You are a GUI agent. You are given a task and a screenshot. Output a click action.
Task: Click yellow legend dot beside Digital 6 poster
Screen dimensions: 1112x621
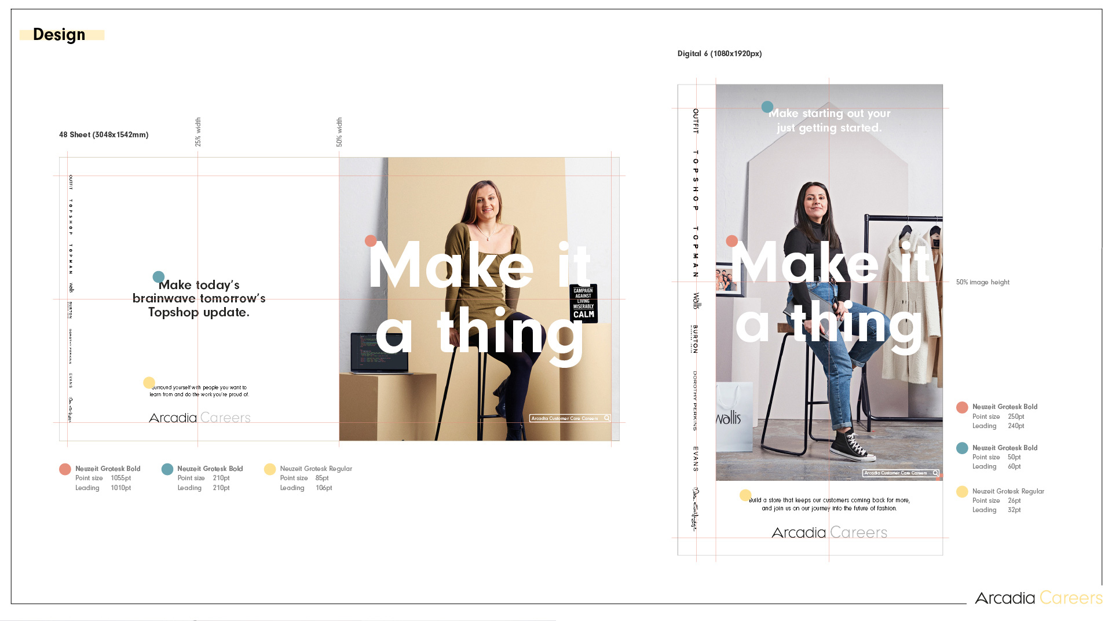coord(962,492)
